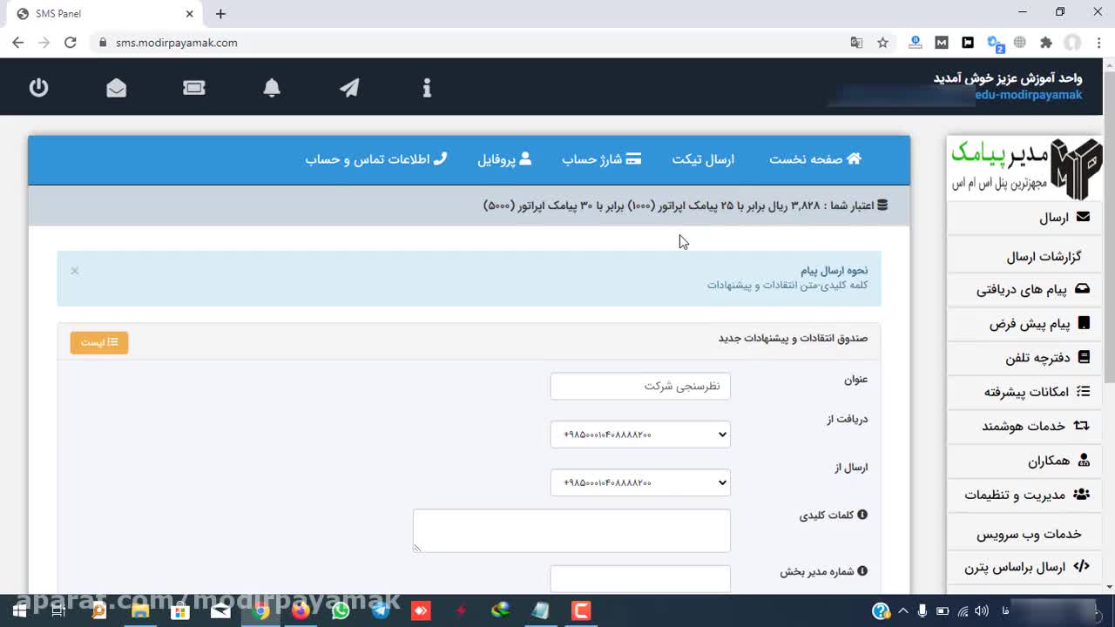Click the عنوان text field

coord(640,386)
